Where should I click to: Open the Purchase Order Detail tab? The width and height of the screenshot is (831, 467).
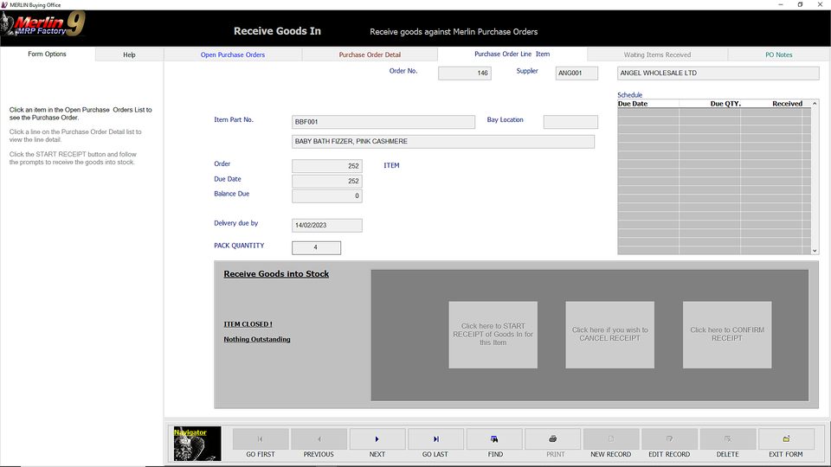point(370,54)
